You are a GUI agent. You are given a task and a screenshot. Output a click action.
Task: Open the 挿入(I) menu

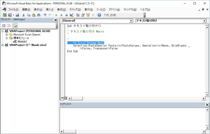pos(50,9)
